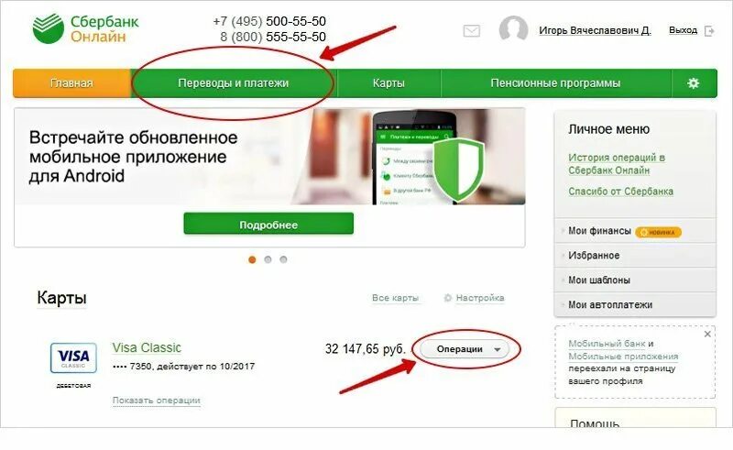Viewport: 733px width, 450px height.
Task: Select the third banner carousel dot
Action: point(283,259)
